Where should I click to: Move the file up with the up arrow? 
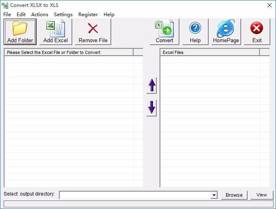click(151, 85)
